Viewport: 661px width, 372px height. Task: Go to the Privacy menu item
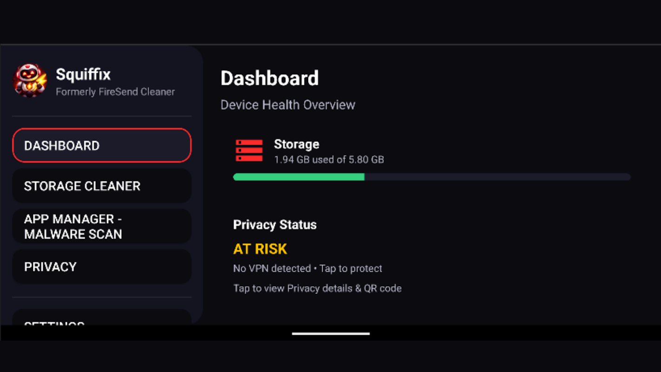pos(101,267)
